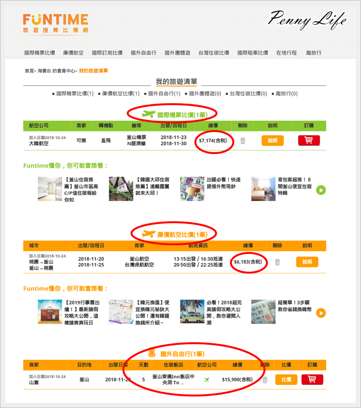Jump to 廉價航空比價(1) list
The image size is (361, 408).
point(121,94)
